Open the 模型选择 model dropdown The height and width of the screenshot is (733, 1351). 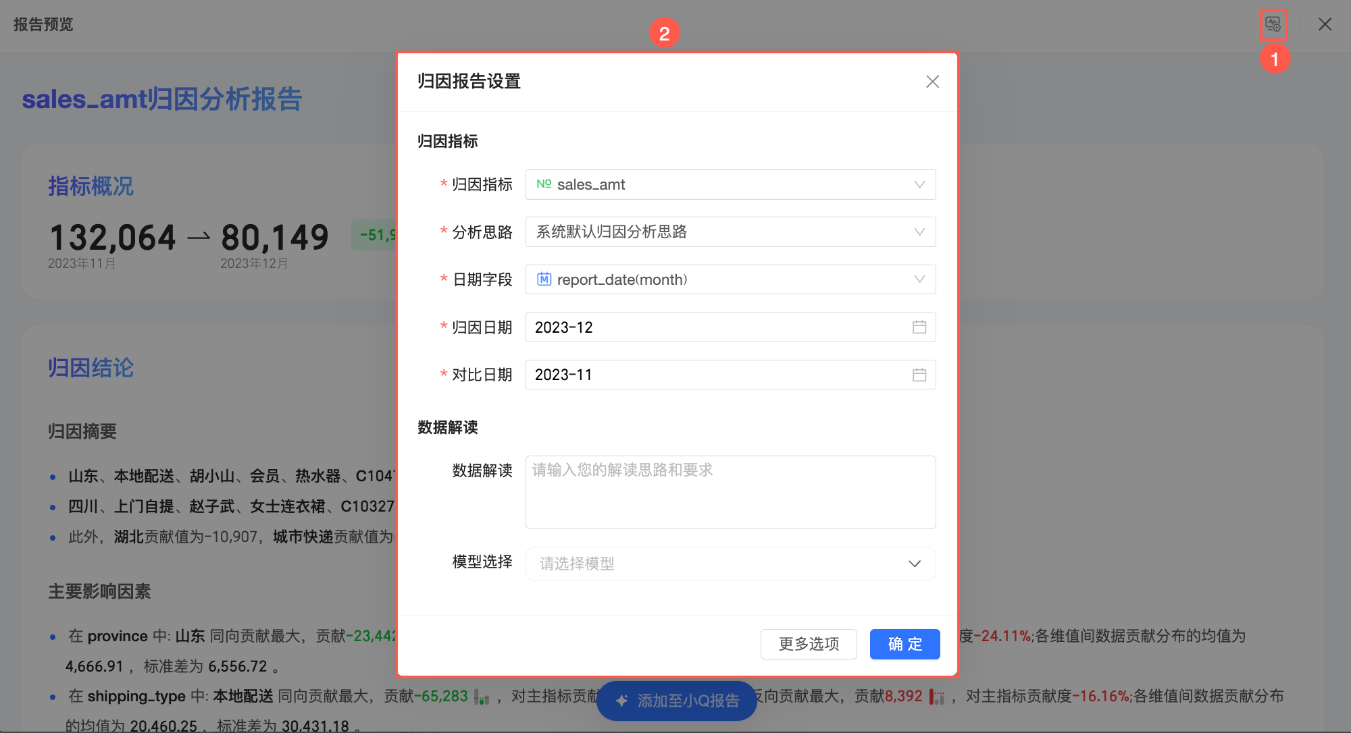pyautogui.click(x=914, y=564)
